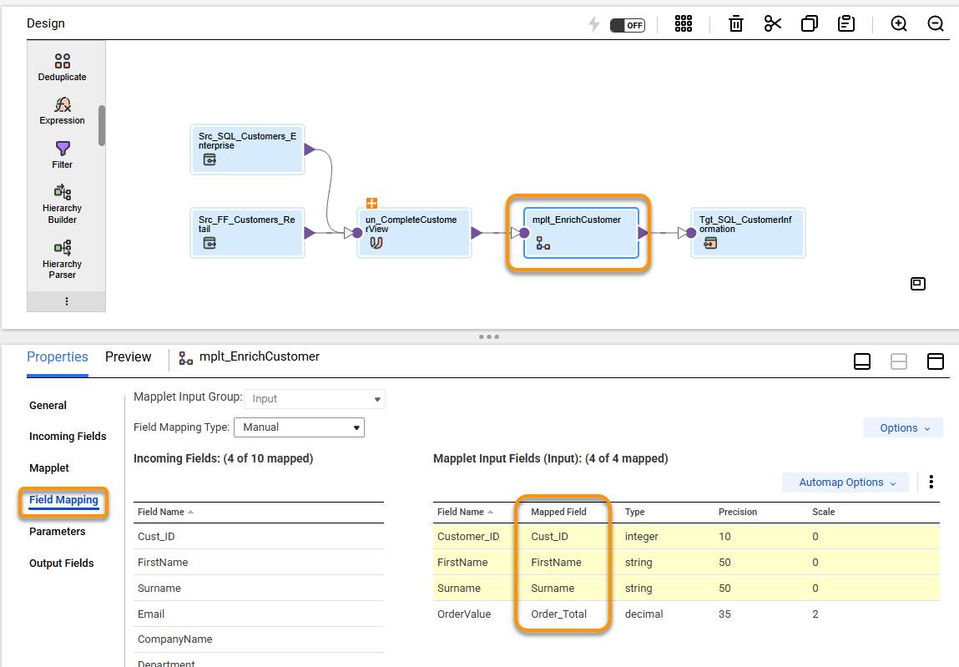Click the trash delete icon
The height and width of the screenshot is (667, 959).
coord(736,24)
